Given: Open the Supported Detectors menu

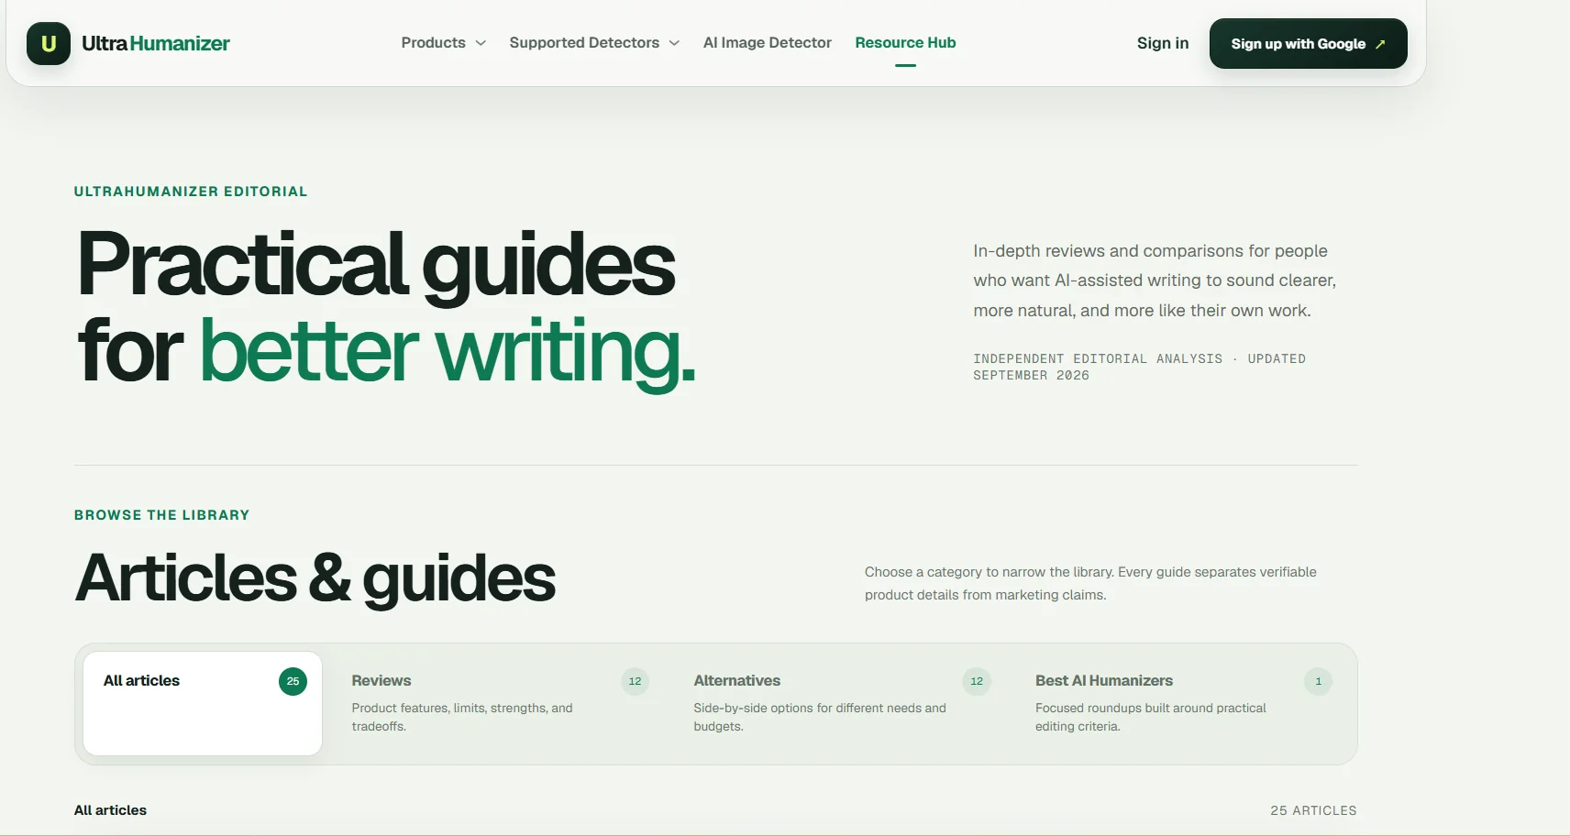Looking at the screenshot, I should 594,43.
